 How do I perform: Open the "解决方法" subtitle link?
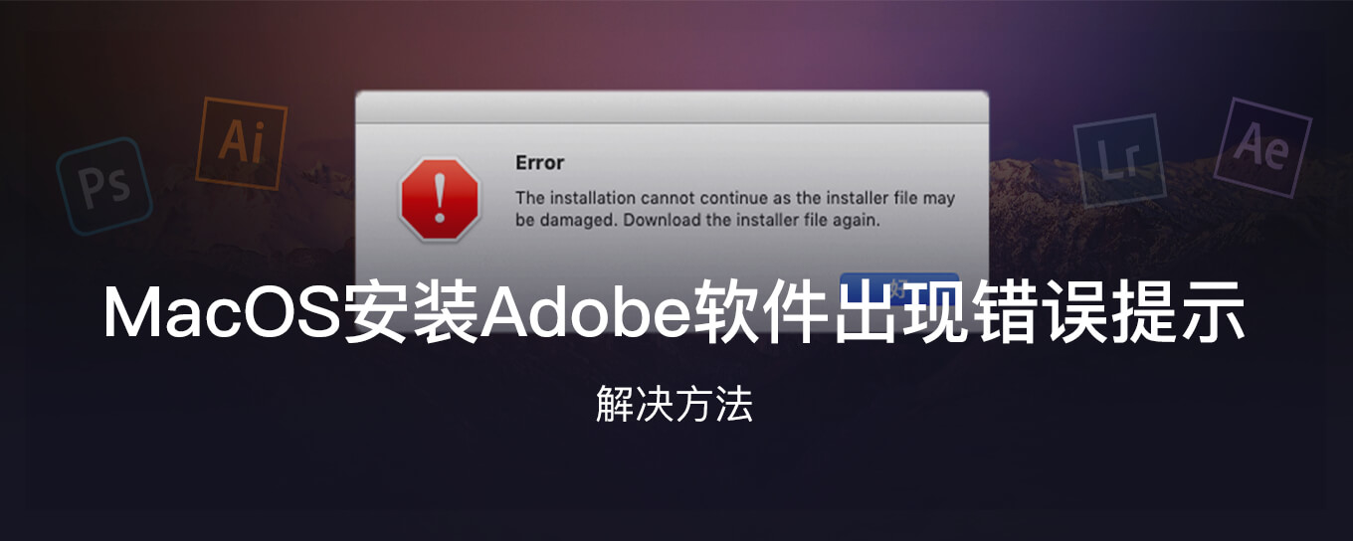pyautogui.click(x=675, y=404)
